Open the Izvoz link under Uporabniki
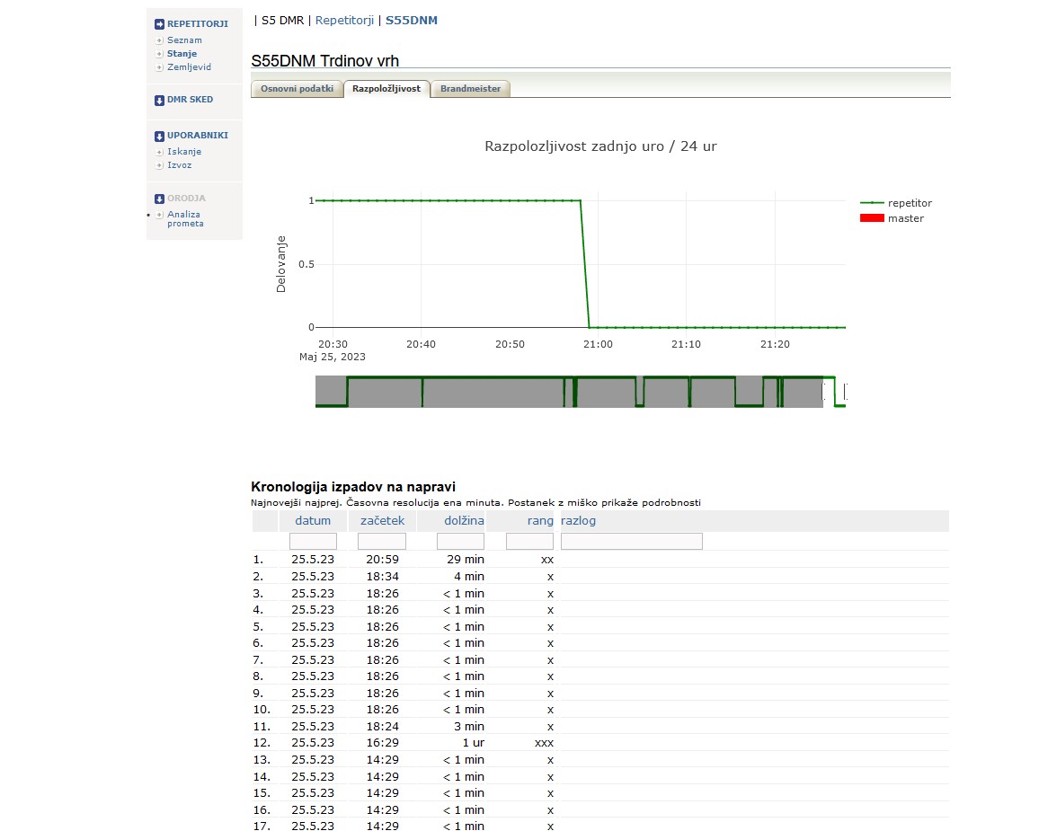Image resolution: width=1039 pixels, height=831 pixels. 179,165
